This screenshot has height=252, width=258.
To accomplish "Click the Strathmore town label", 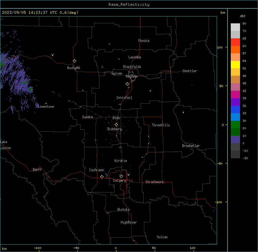I will pos(154,182).
